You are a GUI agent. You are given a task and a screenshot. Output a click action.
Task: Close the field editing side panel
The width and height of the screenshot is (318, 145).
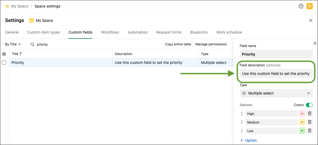315,43
